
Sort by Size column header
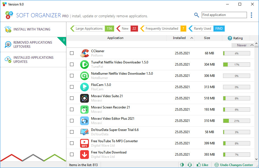(207, 38)
